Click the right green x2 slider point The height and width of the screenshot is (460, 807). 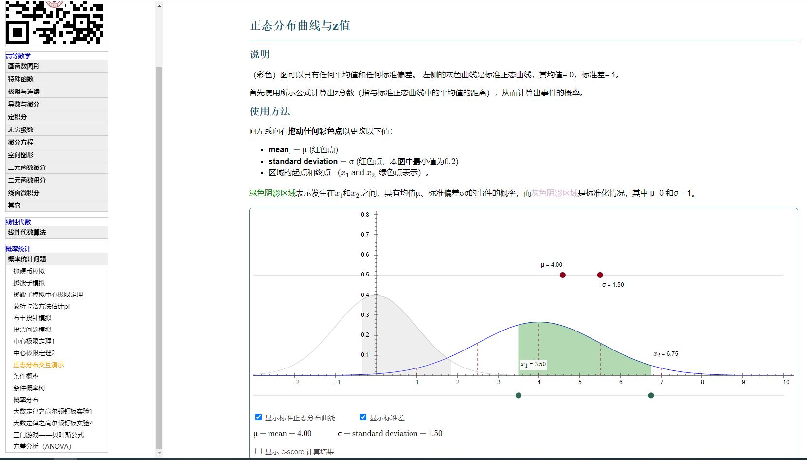pyautogui.click(x=651, y=395)
